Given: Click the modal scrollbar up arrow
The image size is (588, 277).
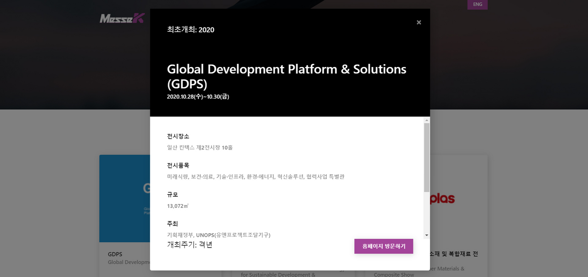Looking at the screenshot, I should [427, 120].
